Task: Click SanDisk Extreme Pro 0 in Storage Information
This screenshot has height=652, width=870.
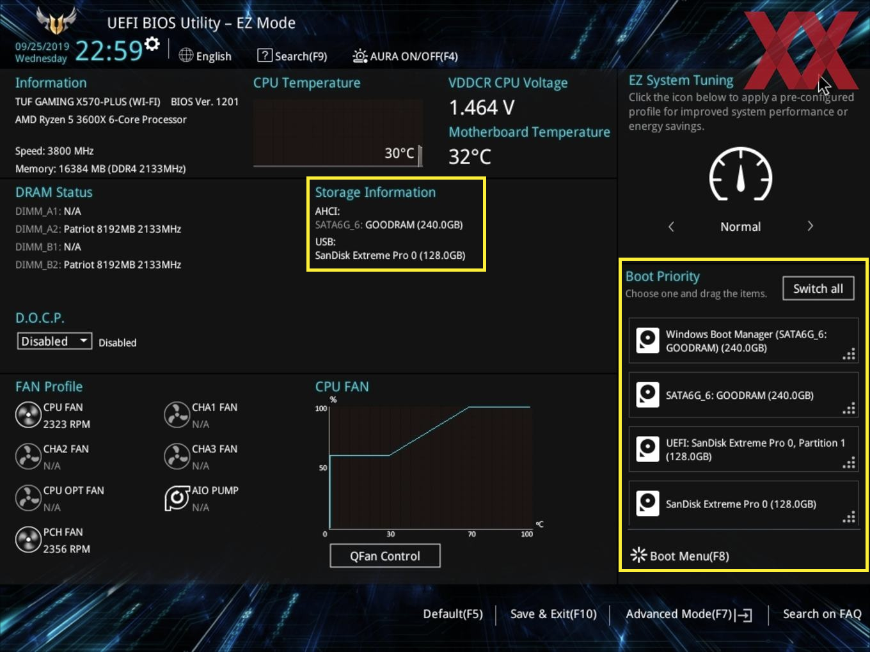Action: point(390,255)
